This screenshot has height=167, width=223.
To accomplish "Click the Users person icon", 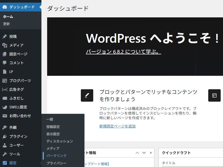I will 5,145.
